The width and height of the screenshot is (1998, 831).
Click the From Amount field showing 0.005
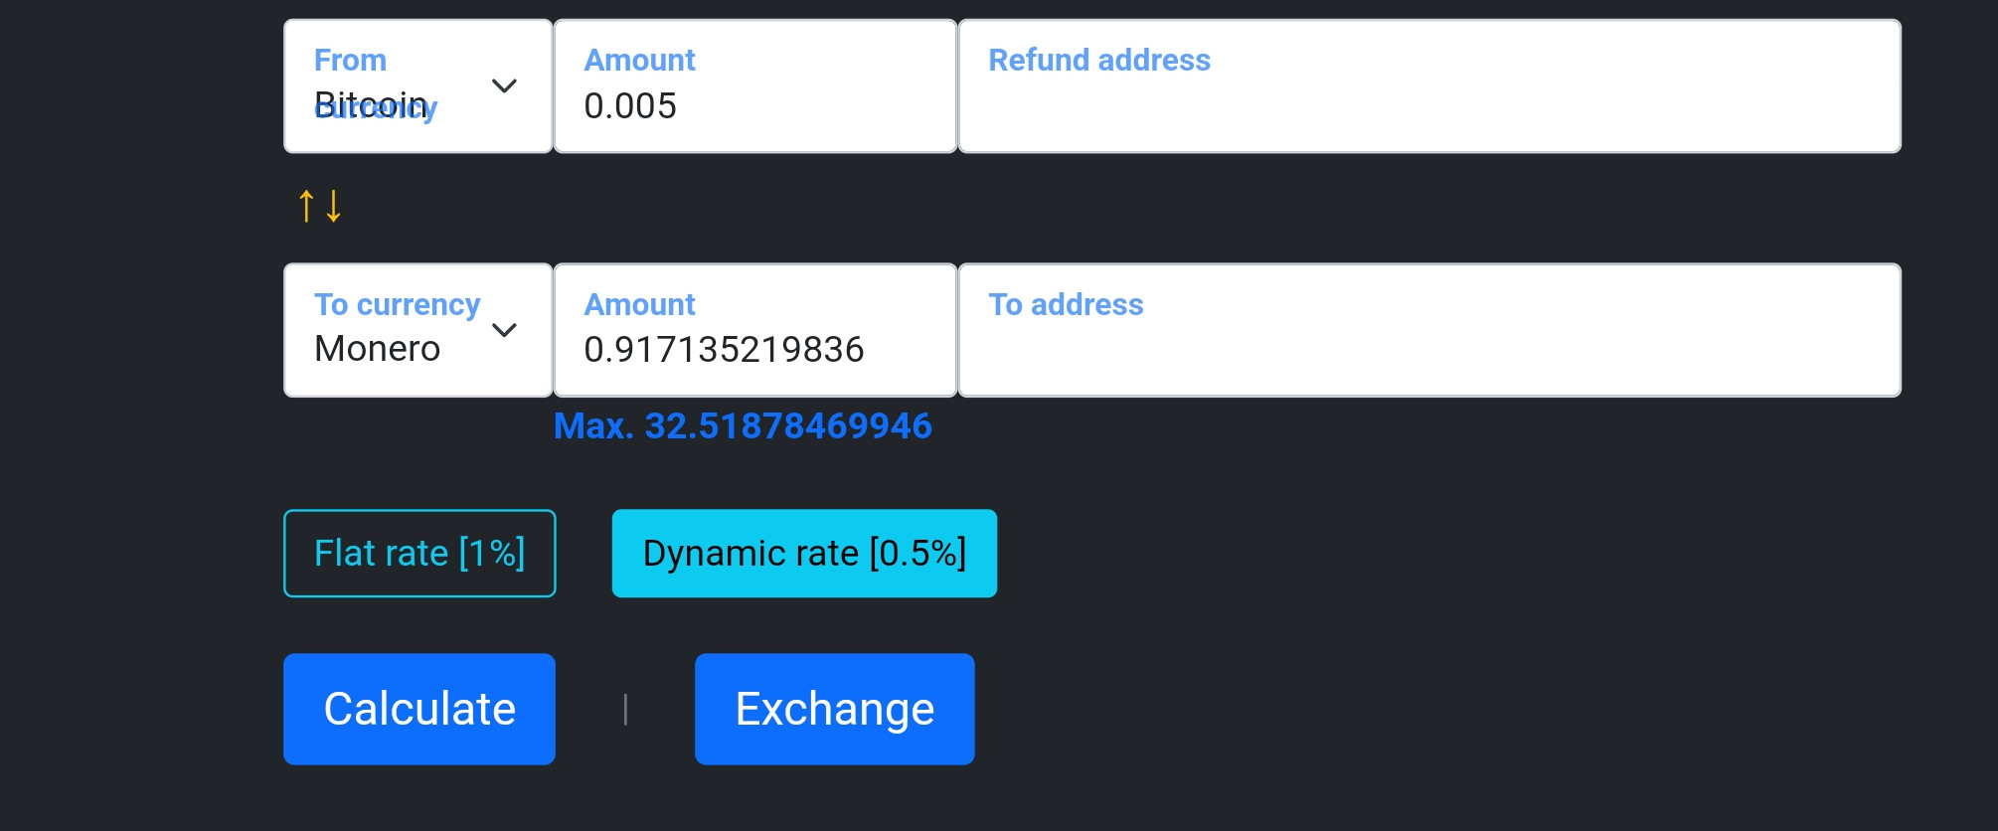tap(755, 86)
